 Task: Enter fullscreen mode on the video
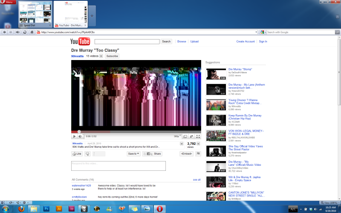point(198,136)
